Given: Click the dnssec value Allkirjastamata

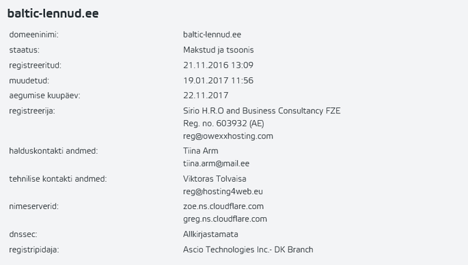Looking at the screenshot, I should [210, 234].
